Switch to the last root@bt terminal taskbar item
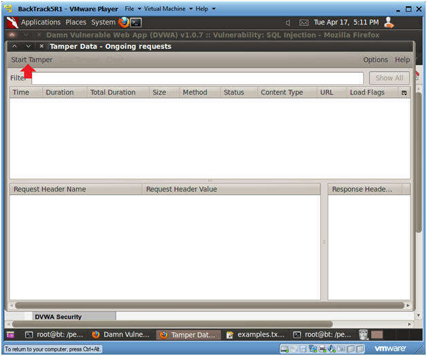Image resolution: width=427 pixels, height=356 pixels. point(322,335)
